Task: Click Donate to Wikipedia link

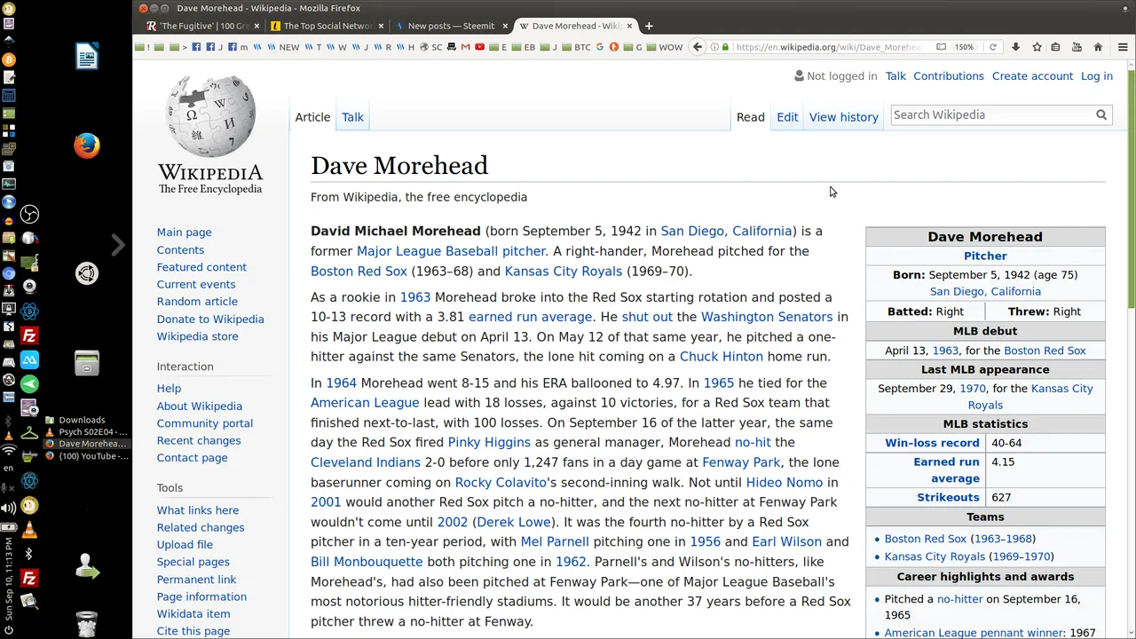Action: [210, 319]
